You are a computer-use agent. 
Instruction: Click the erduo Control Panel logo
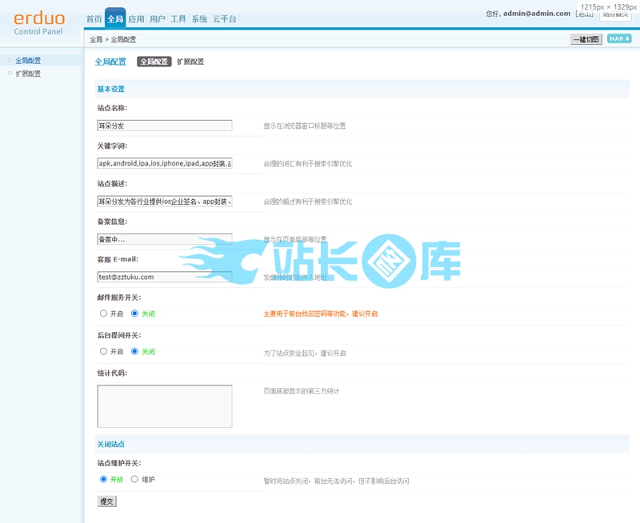click(39, 23)
